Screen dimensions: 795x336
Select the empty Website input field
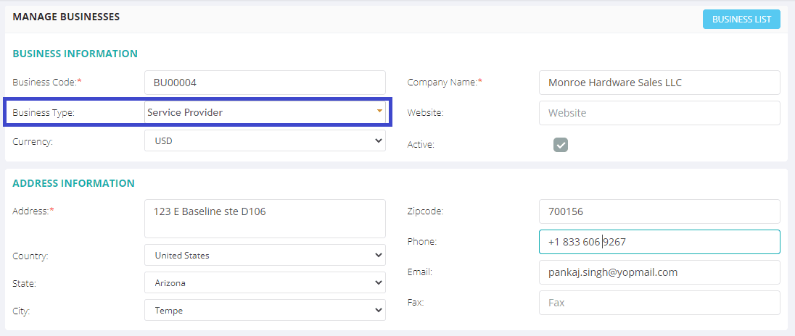(x=659, y=113)
